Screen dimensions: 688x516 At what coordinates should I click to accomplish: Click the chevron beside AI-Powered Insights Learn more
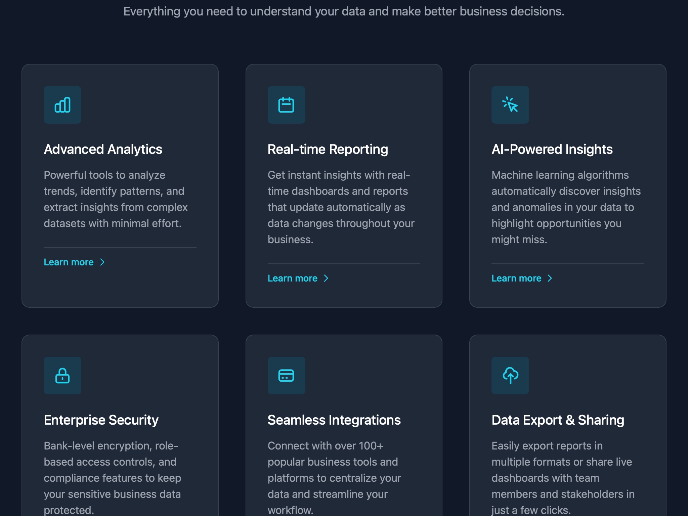click(x=550, y=278)
